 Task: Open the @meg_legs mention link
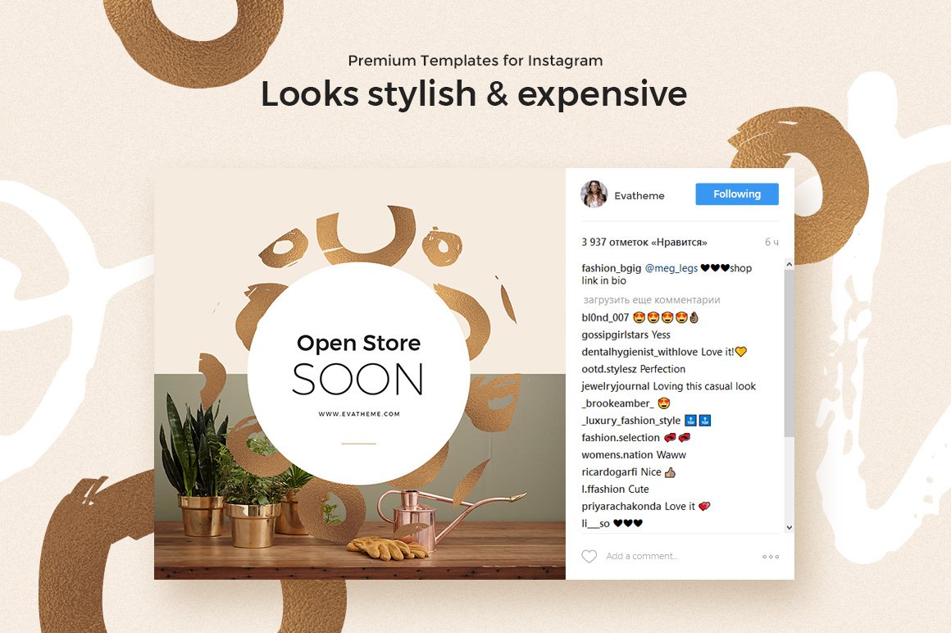pyautogui.click(x=671, y=268)
